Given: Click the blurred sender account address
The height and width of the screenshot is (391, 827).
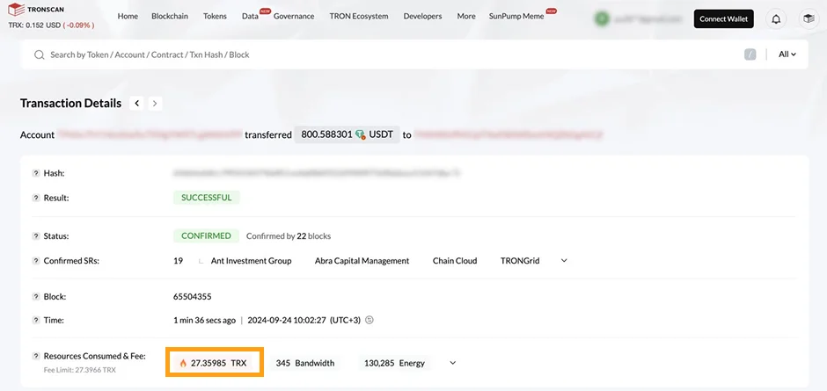Looking at the screenshot, I should pos(150,135).
